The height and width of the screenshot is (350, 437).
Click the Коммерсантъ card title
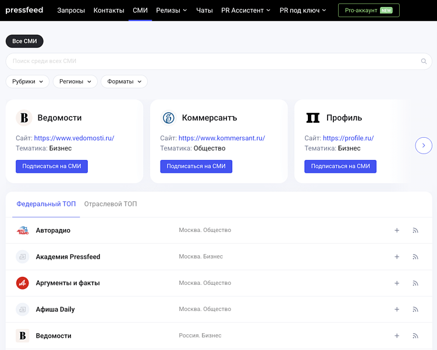[x=209, y=118]
